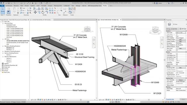
Task: Activate the Modify selection tool
Action: pyautogui.click(x=3, y=10)
